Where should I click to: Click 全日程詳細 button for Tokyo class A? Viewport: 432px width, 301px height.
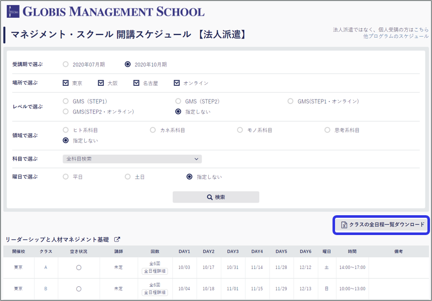click(x=155, y=271)
